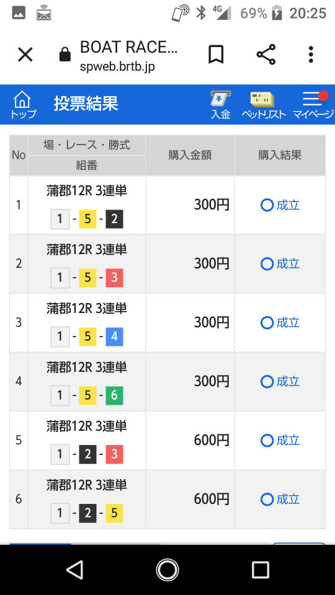335x595 pixels.
Task: Click the 成立 result in row 1
Action: coord(280,205)
